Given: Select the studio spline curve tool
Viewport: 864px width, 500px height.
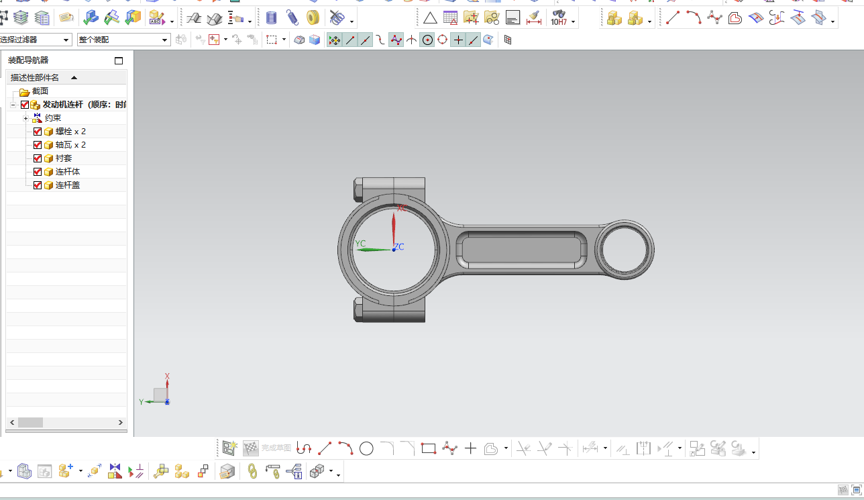Looking at the screenshot, I should 714,18.
